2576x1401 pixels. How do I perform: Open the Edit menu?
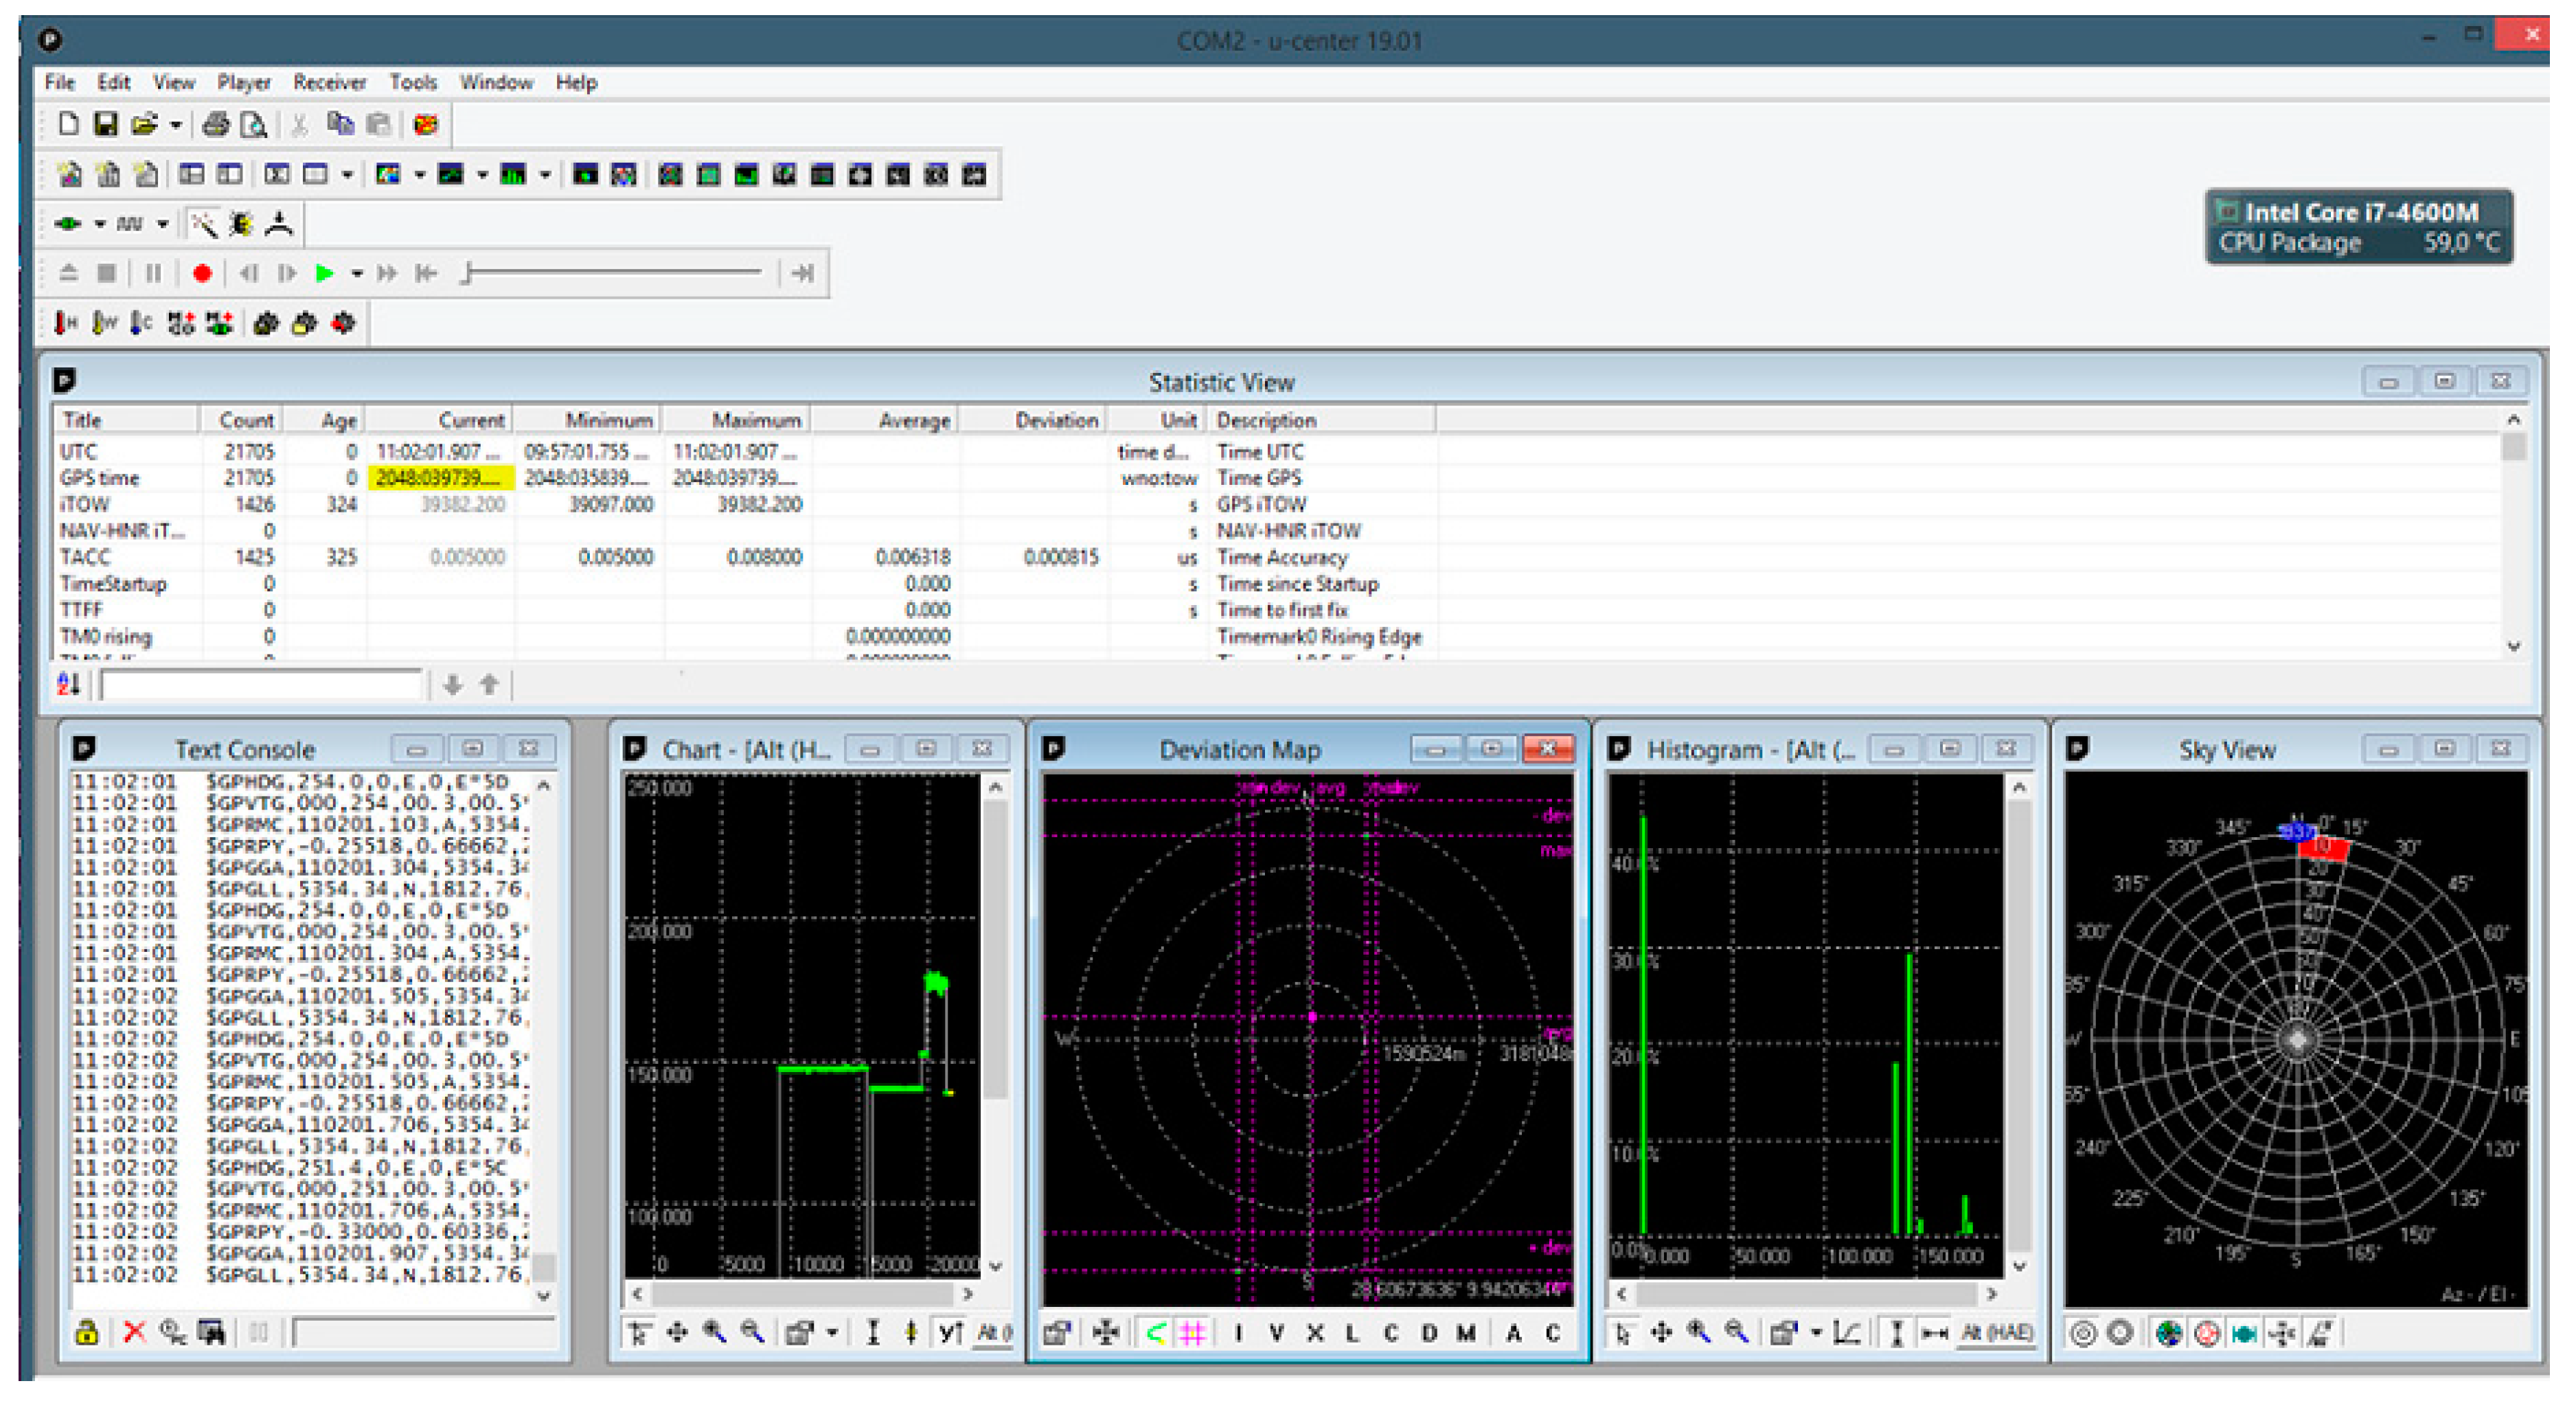coord(113,83)
